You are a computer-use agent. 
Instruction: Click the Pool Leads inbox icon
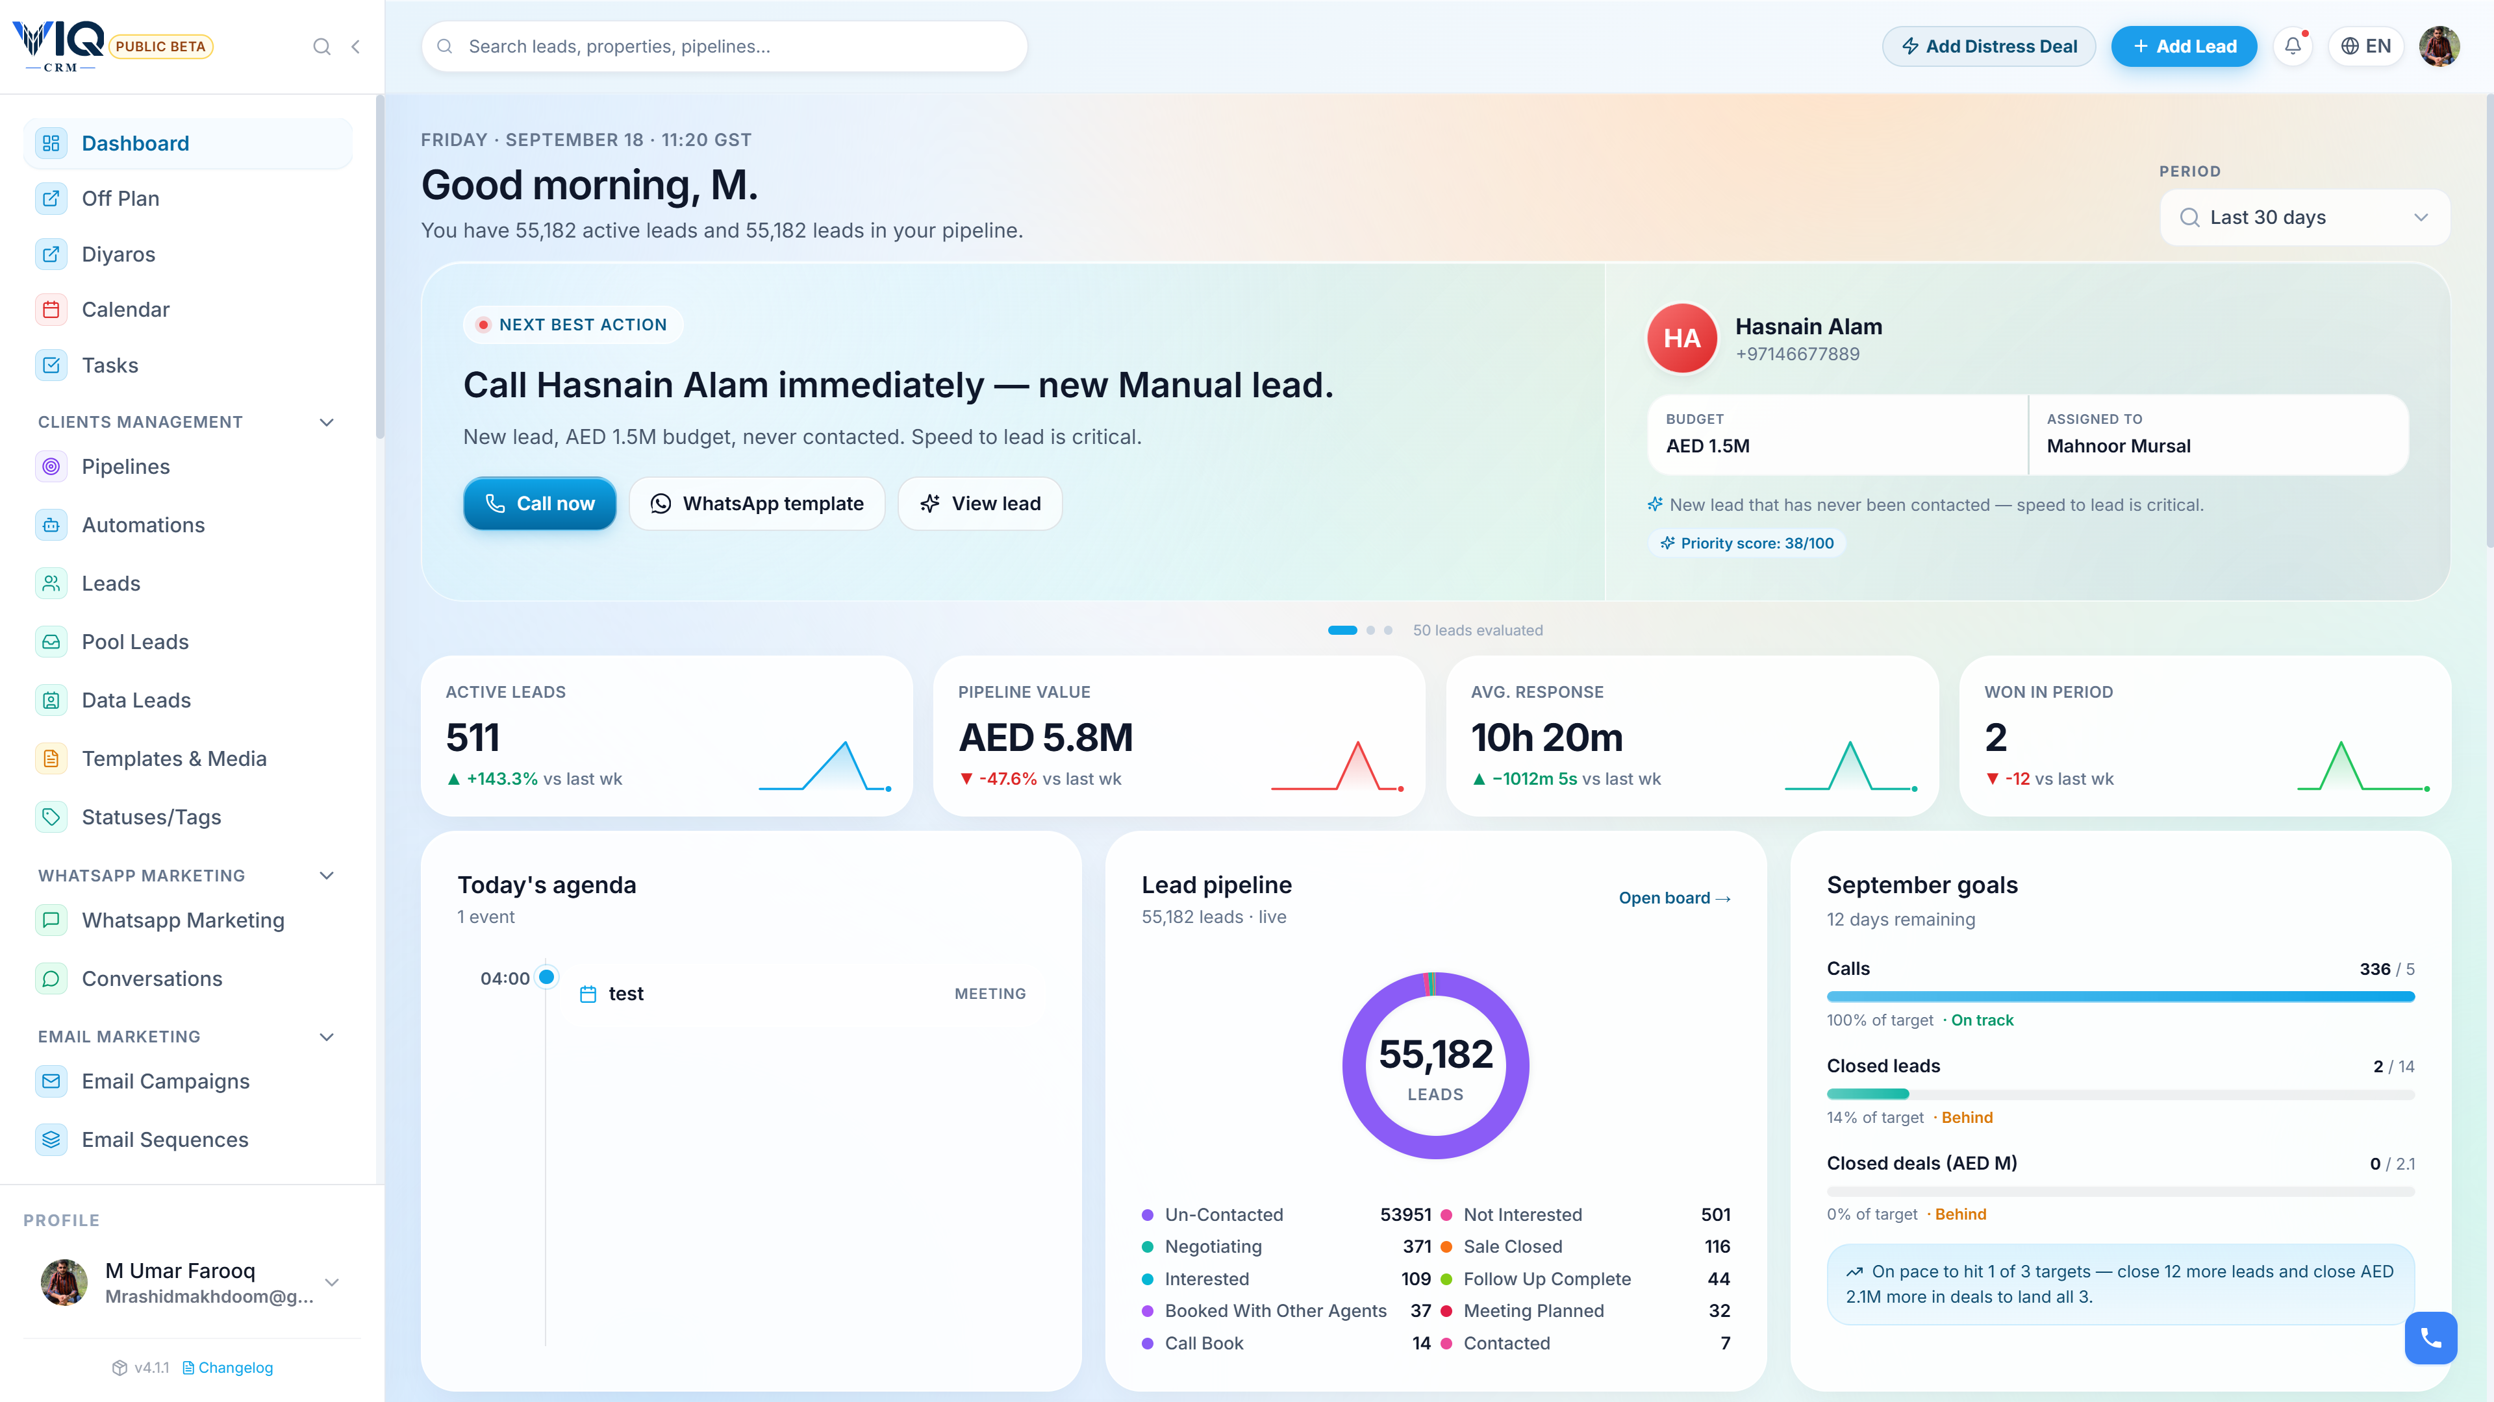pos(51,641)
